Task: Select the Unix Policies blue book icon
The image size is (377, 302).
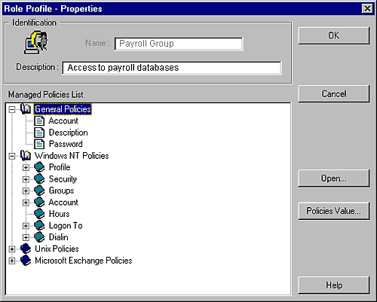Action: point(26,249)
